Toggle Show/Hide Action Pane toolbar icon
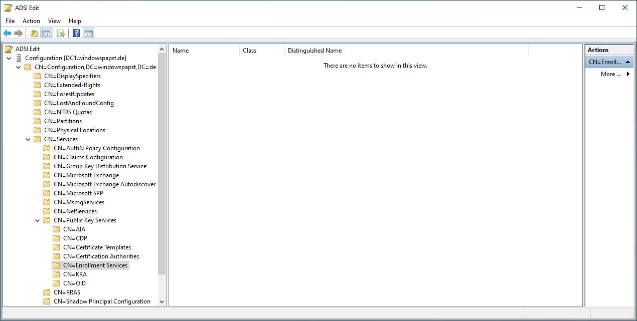Screen dimensions: 637x321 (x=88, y=34)
